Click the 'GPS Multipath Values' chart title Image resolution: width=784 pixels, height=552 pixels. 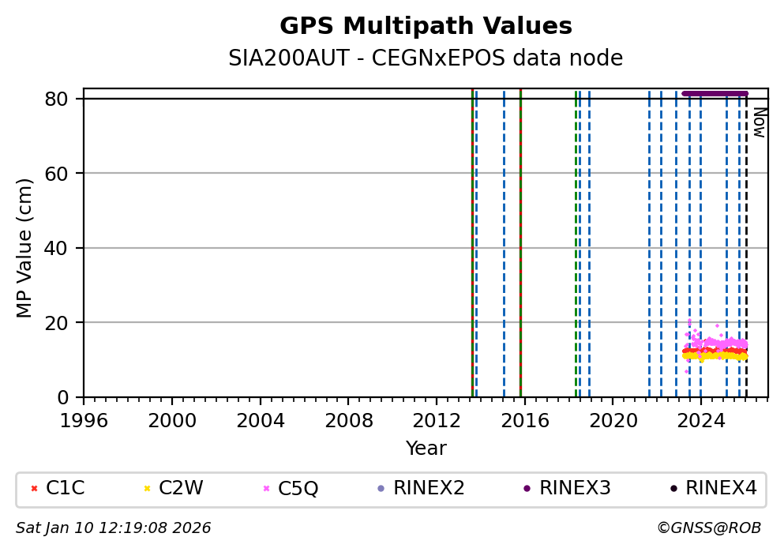click(x=426, y=26)
